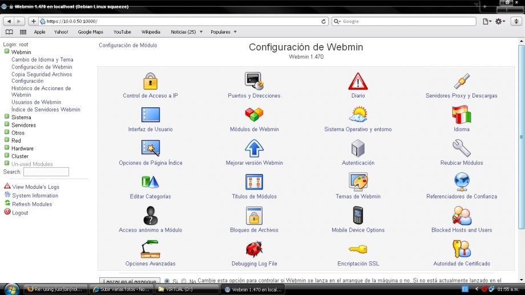Open the Diario warning triangle icon
Image resolution: width=525 pixels, height=295 pixels.
[x=358, y=81]
